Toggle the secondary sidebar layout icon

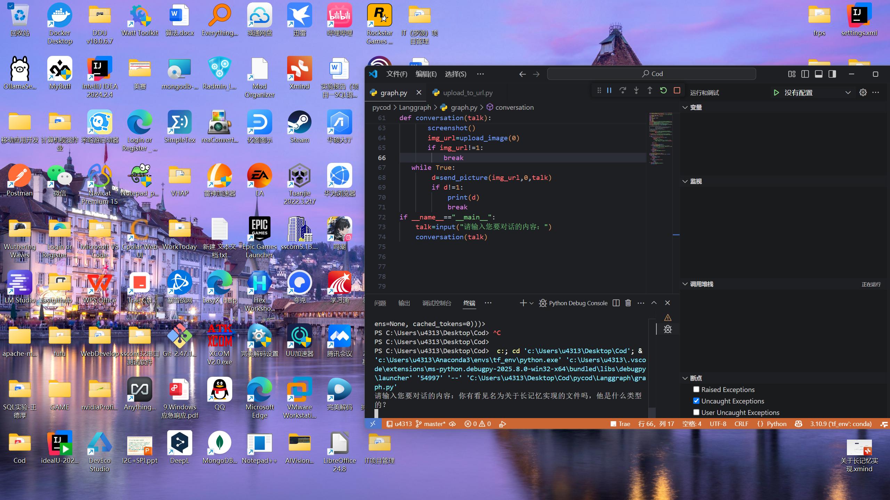point(832,74)
